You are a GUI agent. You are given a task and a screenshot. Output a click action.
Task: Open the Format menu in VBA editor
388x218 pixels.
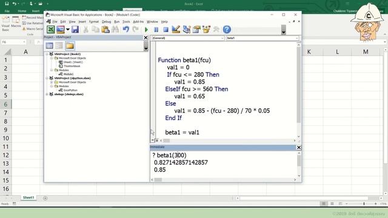click(x=94, y=22)
